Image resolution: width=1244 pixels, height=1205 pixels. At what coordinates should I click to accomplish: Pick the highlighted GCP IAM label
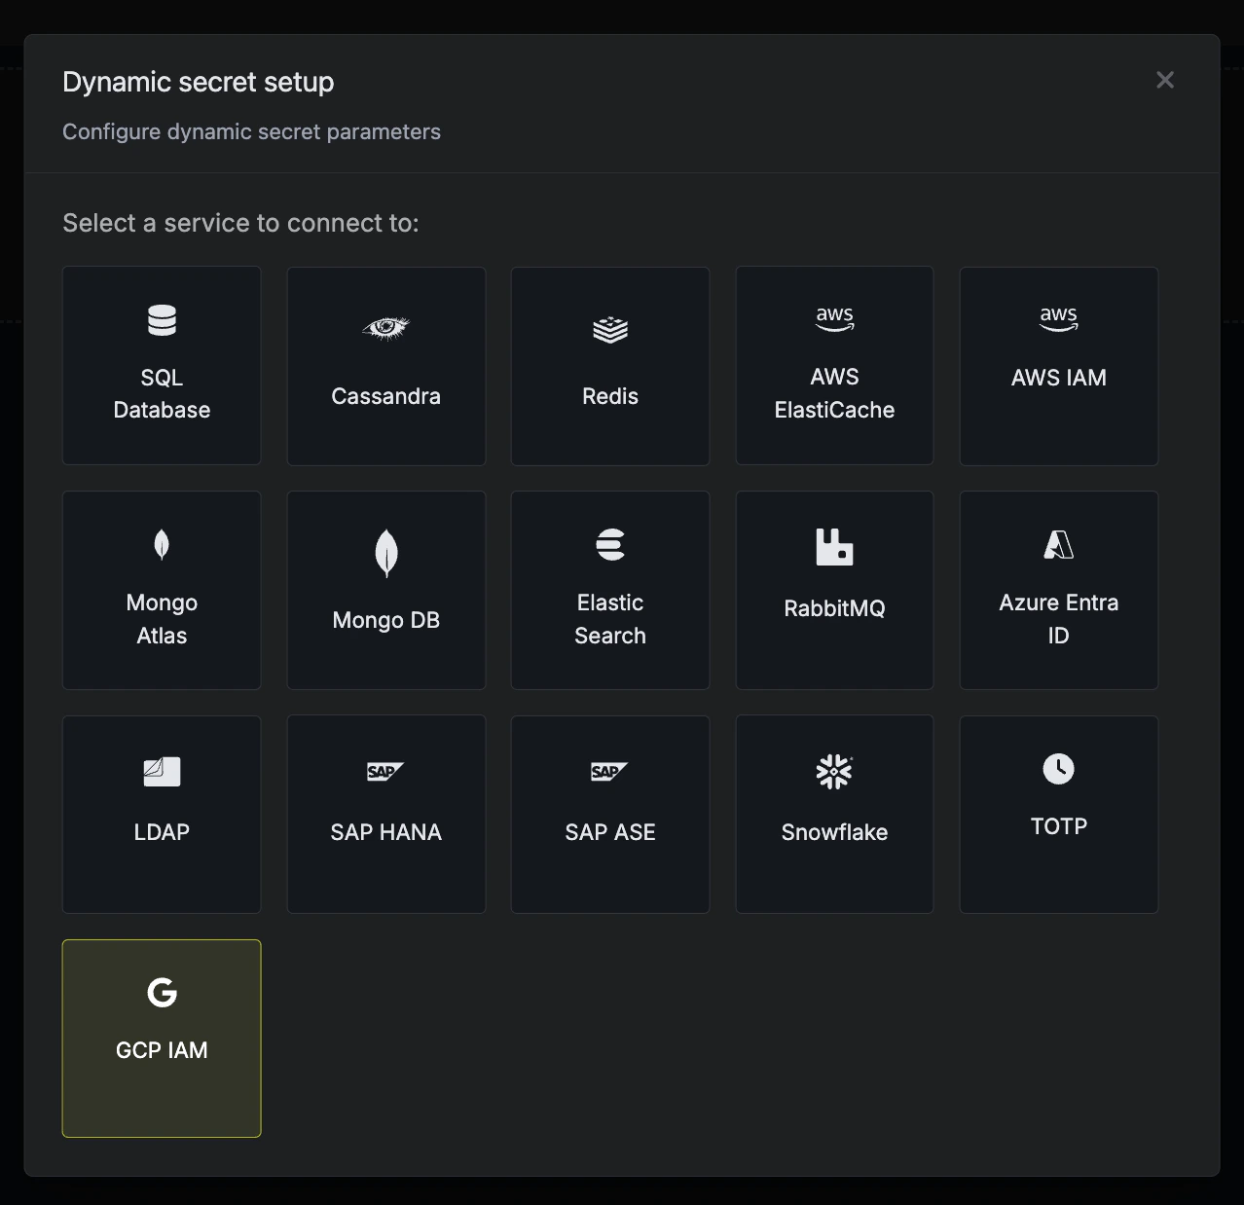[x=162, y=1050]
